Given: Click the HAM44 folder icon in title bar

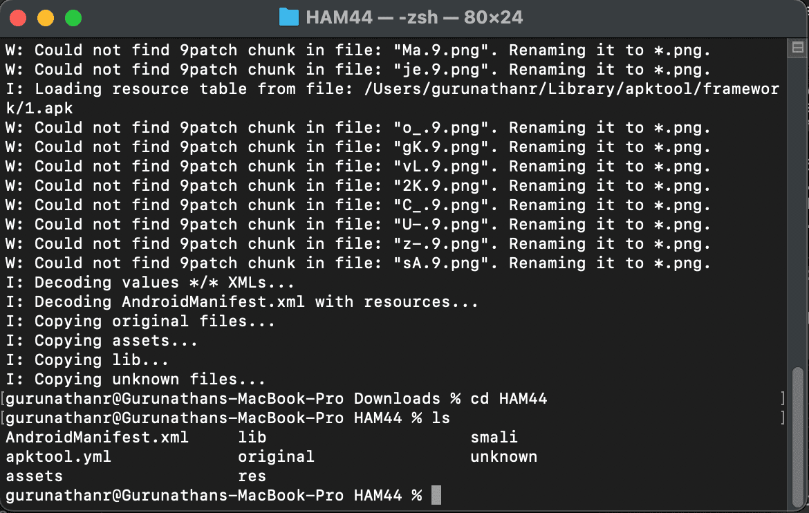Looking at the screenshot, I should coord(288,17).
